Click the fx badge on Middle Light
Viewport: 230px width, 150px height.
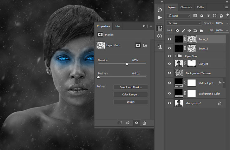[x=220, y=83]
